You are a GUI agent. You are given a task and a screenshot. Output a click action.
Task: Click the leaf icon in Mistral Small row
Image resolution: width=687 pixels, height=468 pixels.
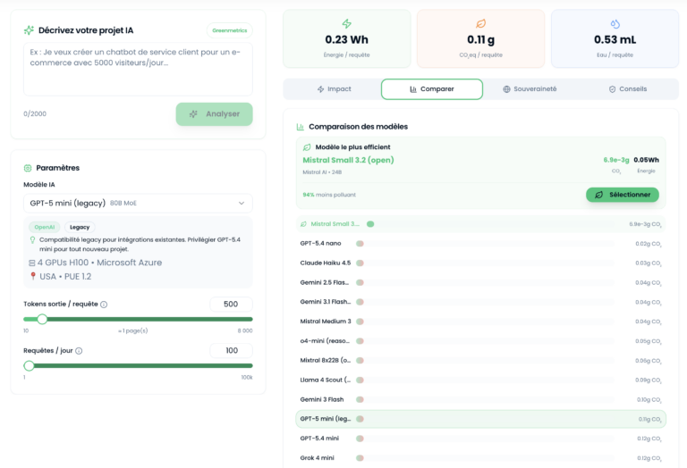point(303,224)
